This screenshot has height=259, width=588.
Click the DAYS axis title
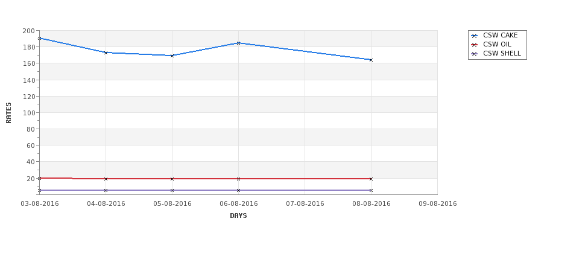pyautogui.click(x=238, y=216)
